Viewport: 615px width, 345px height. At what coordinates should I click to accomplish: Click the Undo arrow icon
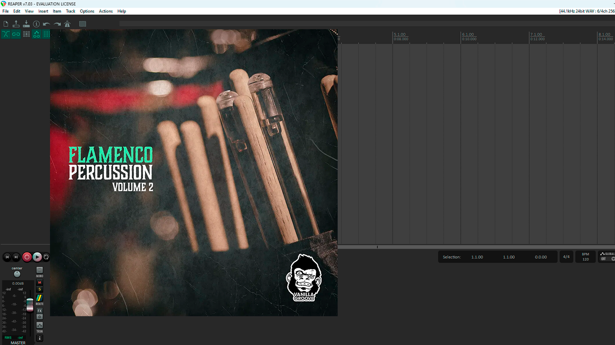(46, 24)
